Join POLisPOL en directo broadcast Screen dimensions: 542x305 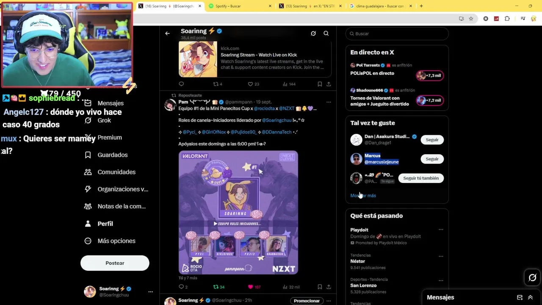(x=430, y=75)
